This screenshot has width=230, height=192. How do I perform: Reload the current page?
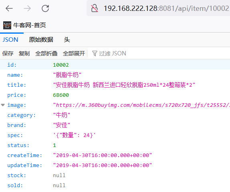coord(45,8)
